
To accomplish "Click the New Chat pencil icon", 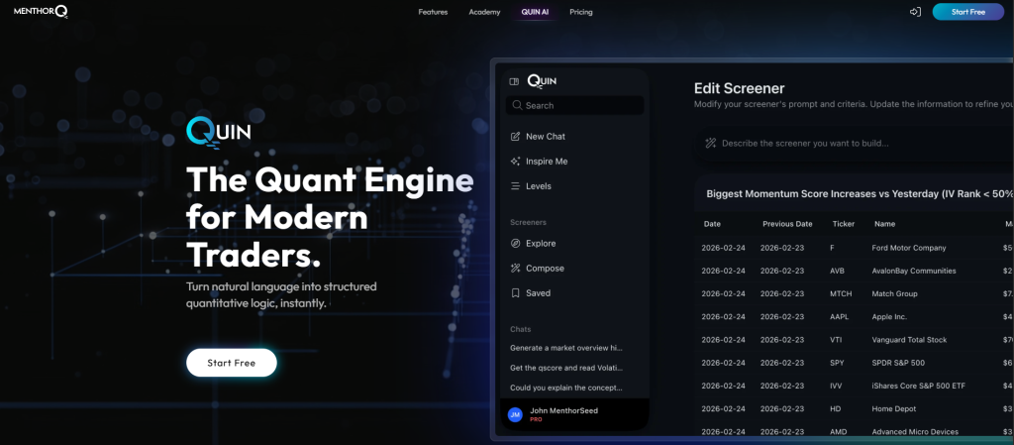I will (515, 137).
